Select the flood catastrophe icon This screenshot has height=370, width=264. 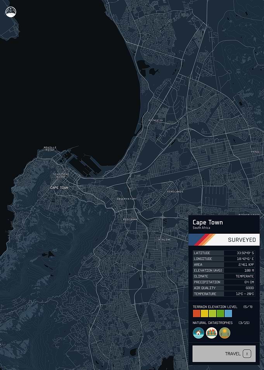point(198,333)
